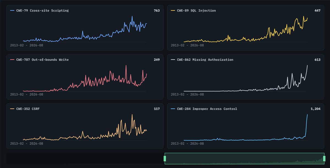
Task: Click the 117 count on CSRF card
Action: (x=156, y=109)
